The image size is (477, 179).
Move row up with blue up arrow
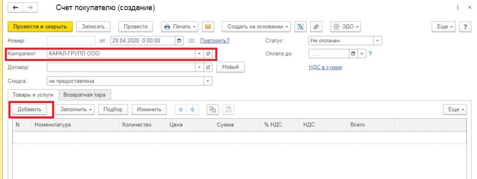point(180,110)
